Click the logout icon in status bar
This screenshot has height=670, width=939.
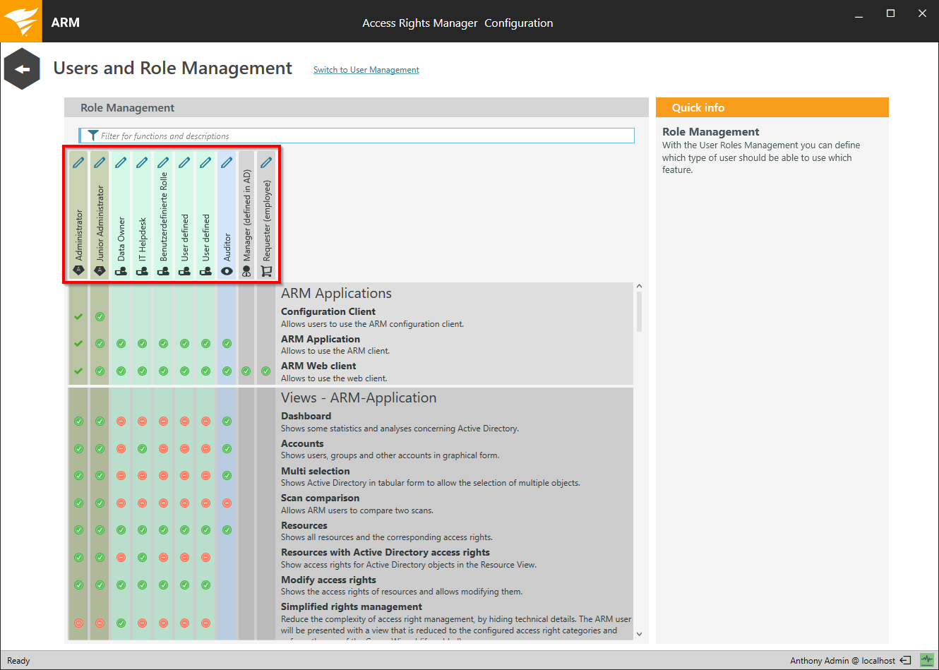pyautogui.click(x=905, y=661)
